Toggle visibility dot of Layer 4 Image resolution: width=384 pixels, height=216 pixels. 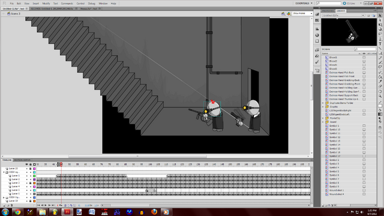pyautogui.click(x=26, y=187)
